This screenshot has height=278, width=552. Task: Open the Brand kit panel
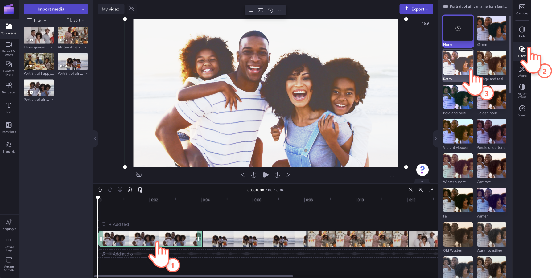[9, 147]
